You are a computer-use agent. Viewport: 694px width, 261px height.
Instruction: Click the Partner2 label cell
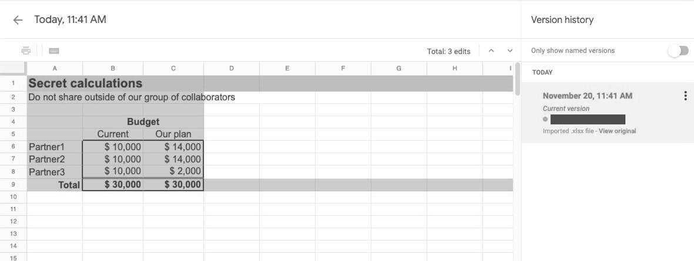click(x=55, y=159)
